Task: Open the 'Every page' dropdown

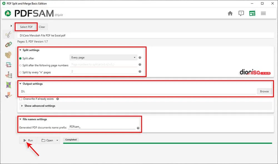Action: pyautogui.click(x=103, y=58)
